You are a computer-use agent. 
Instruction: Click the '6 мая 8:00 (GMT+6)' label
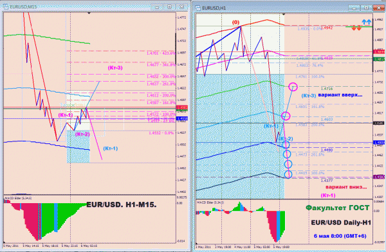click(340, 236)
